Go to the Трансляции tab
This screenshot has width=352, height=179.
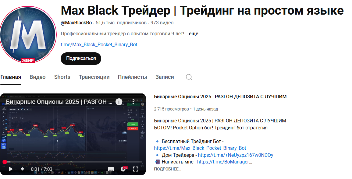(x=94, y=77)
